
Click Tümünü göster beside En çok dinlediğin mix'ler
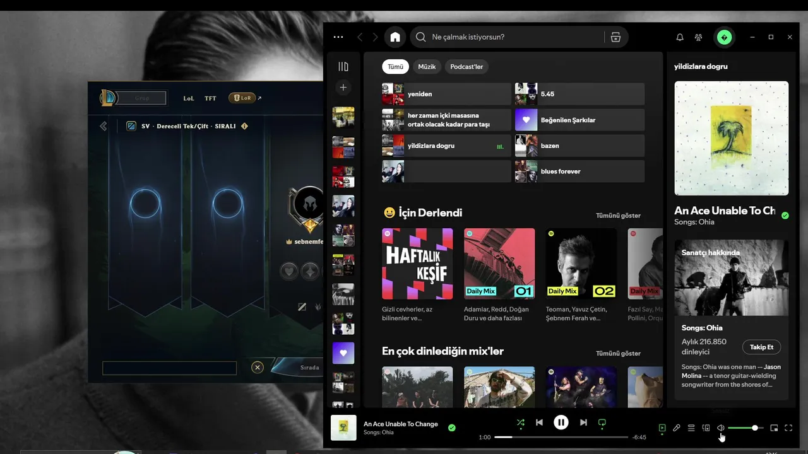(x=618, y=354)
